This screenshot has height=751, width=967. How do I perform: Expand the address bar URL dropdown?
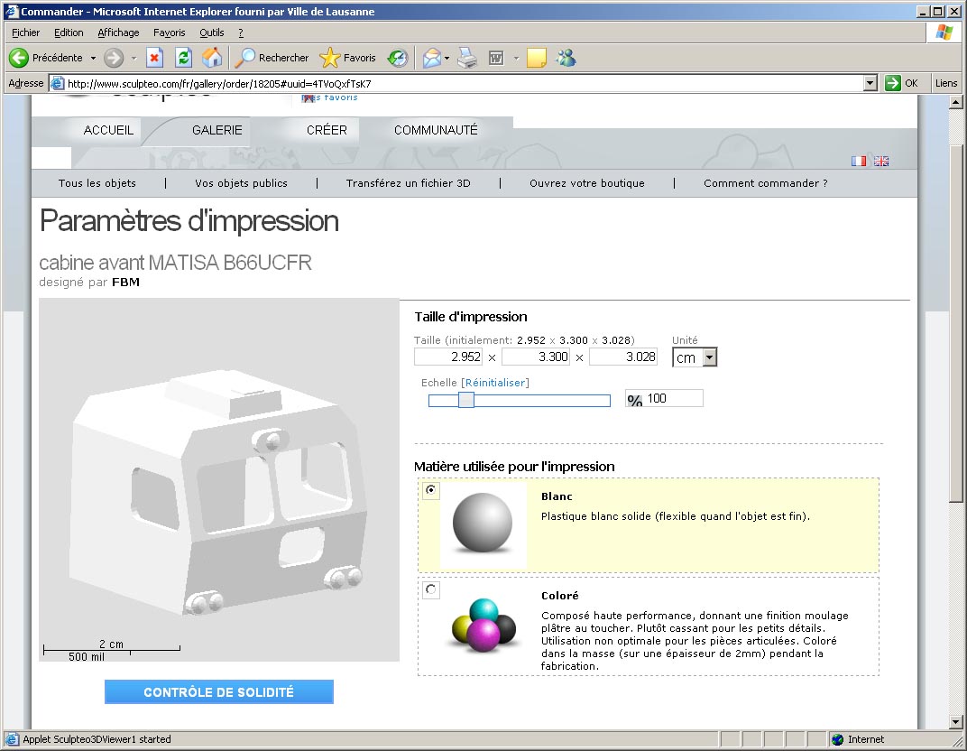(870, 83)
